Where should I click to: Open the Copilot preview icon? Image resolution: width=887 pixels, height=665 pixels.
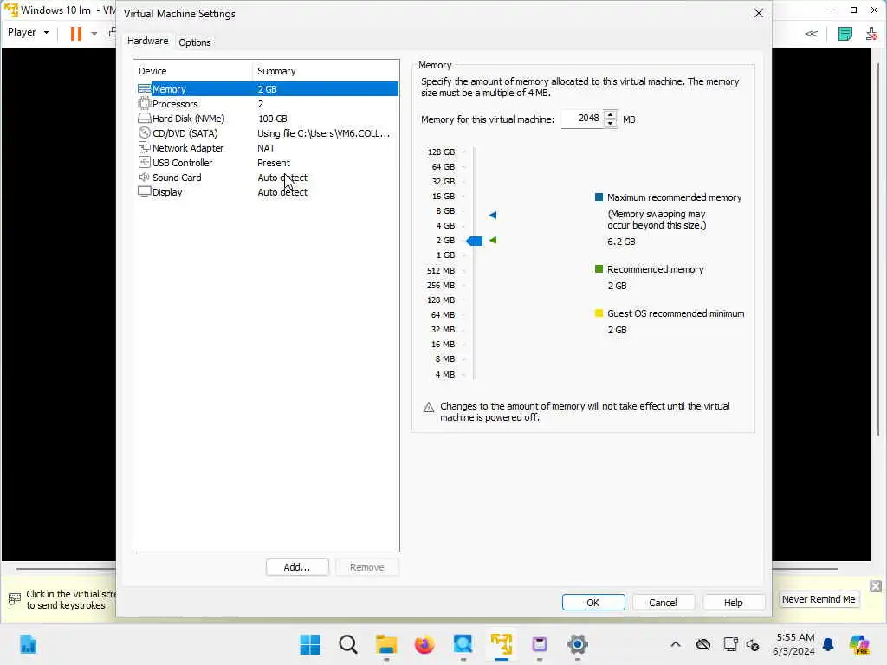pos(859,644)
